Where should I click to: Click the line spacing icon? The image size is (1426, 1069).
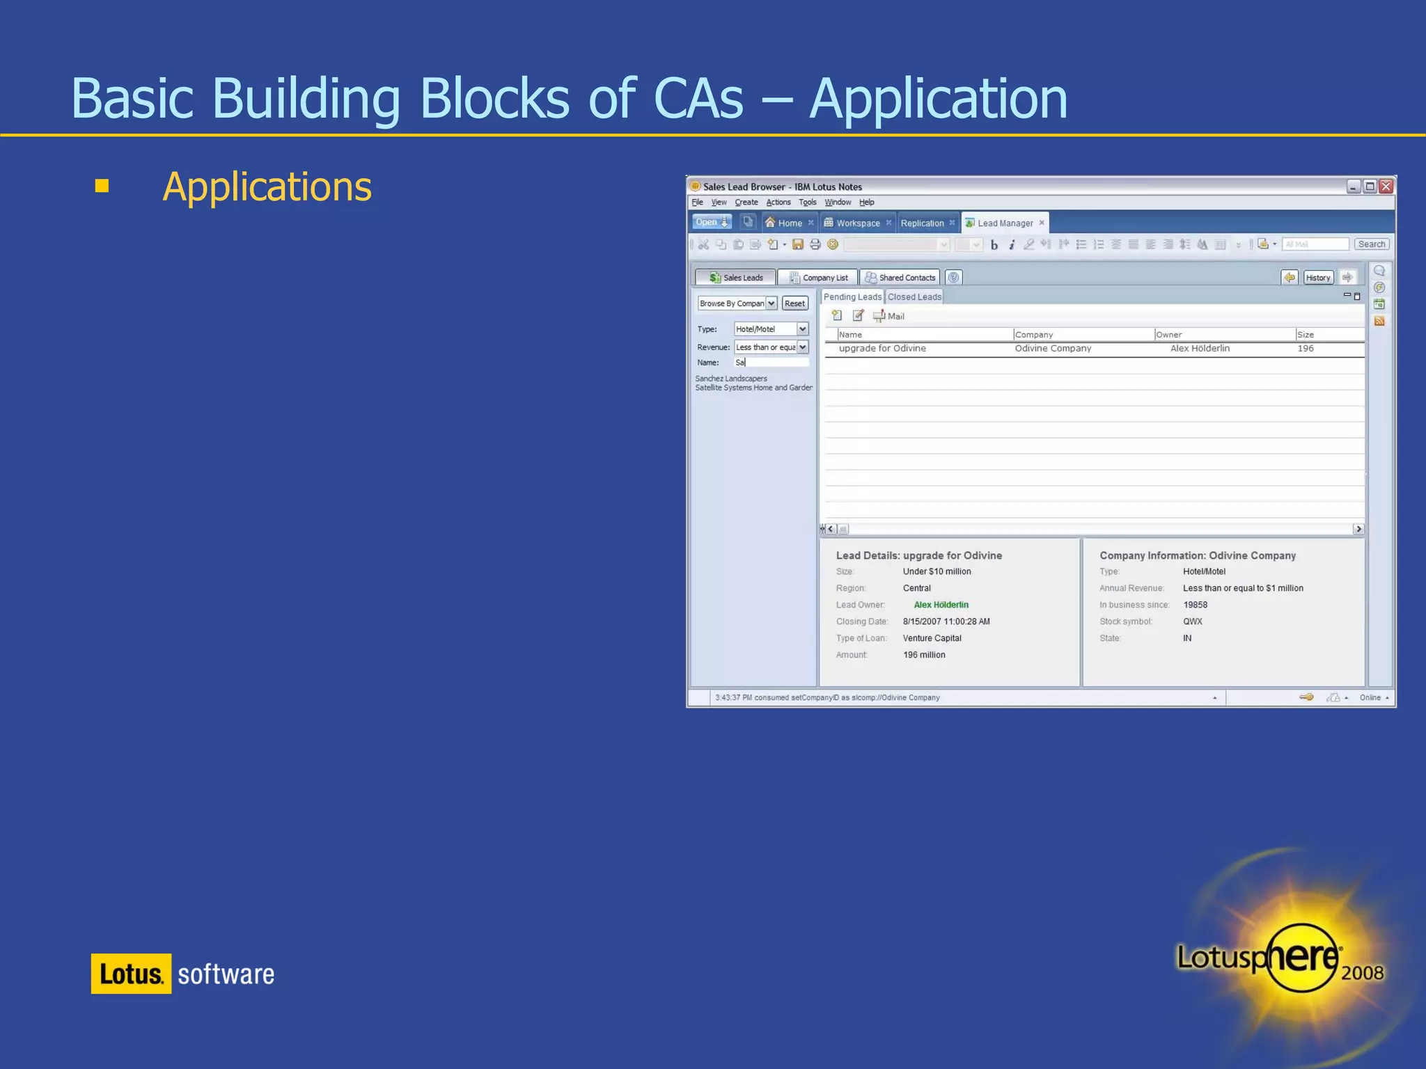[1184, 244]
